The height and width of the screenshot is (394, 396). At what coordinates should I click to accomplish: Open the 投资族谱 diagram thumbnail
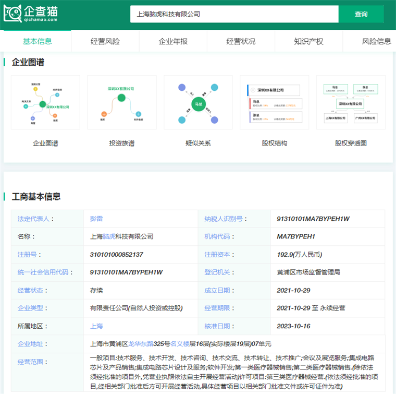[122, 102]
